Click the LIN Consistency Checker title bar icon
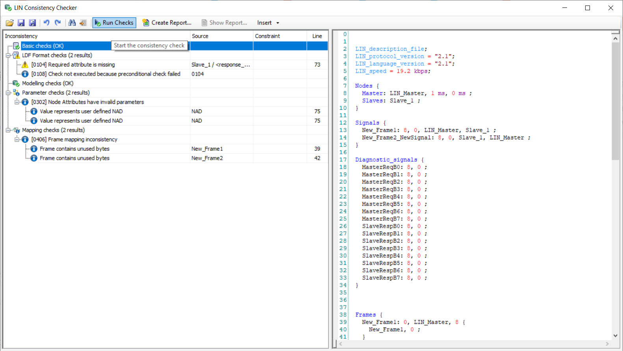The width and height of the screenshot is (623, 351). click(8, 7)
